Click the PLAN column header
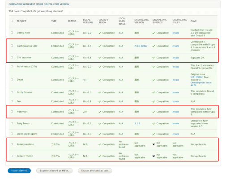The image size is (226, 179). [x=193, y=21]
